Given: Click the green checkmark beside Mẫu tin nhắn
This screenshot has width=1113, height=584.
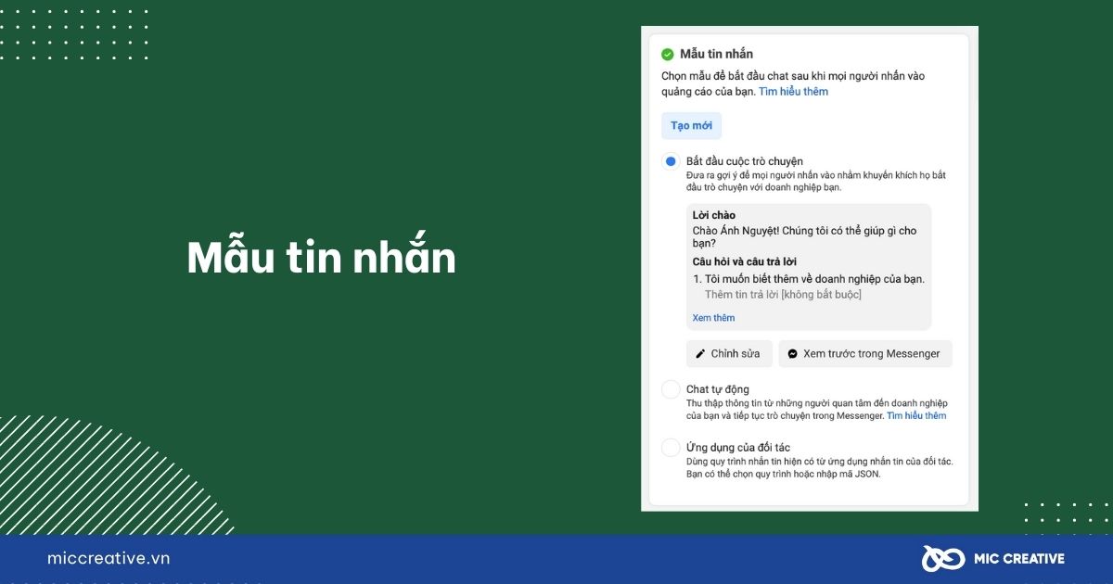Looking at the screenshot, I should point(667,55).
